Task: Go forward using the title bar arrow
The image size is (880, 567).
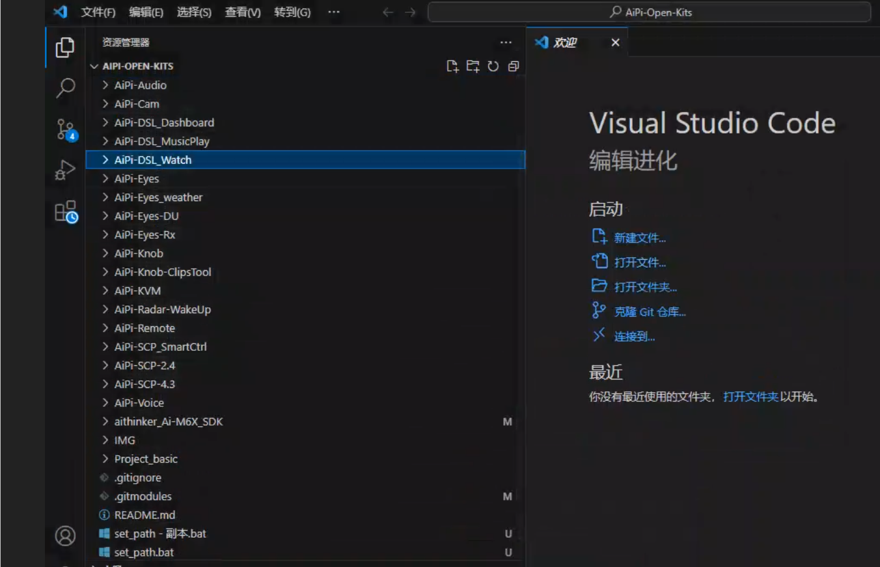Action: click(x=410, y=12)
